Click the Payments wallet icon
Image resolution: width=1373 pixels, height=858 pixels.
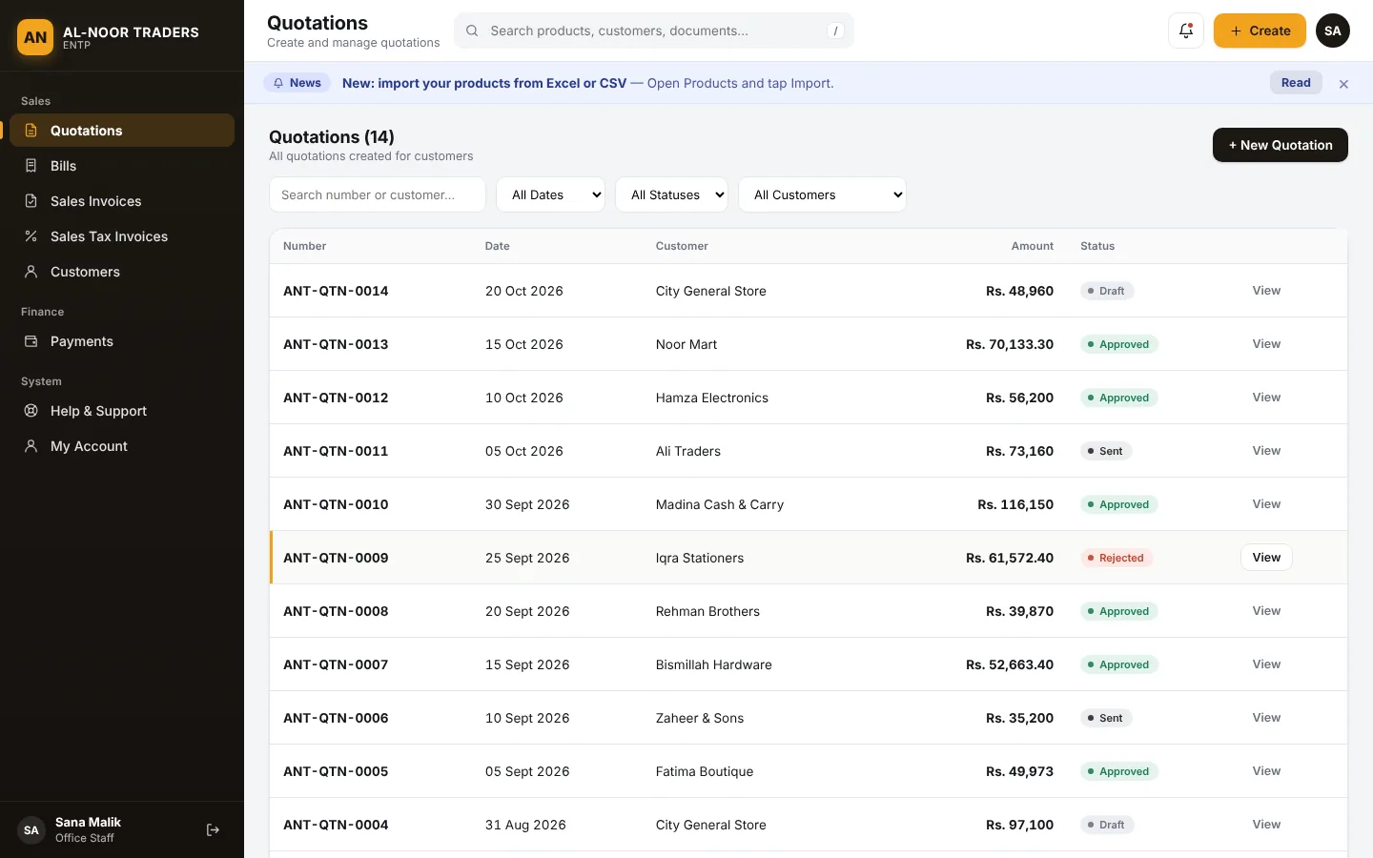pyautogui.click(x=31, y=341)
